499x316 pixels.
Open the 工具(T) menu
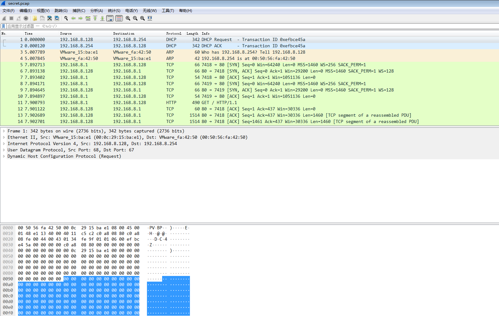(168, 11)
